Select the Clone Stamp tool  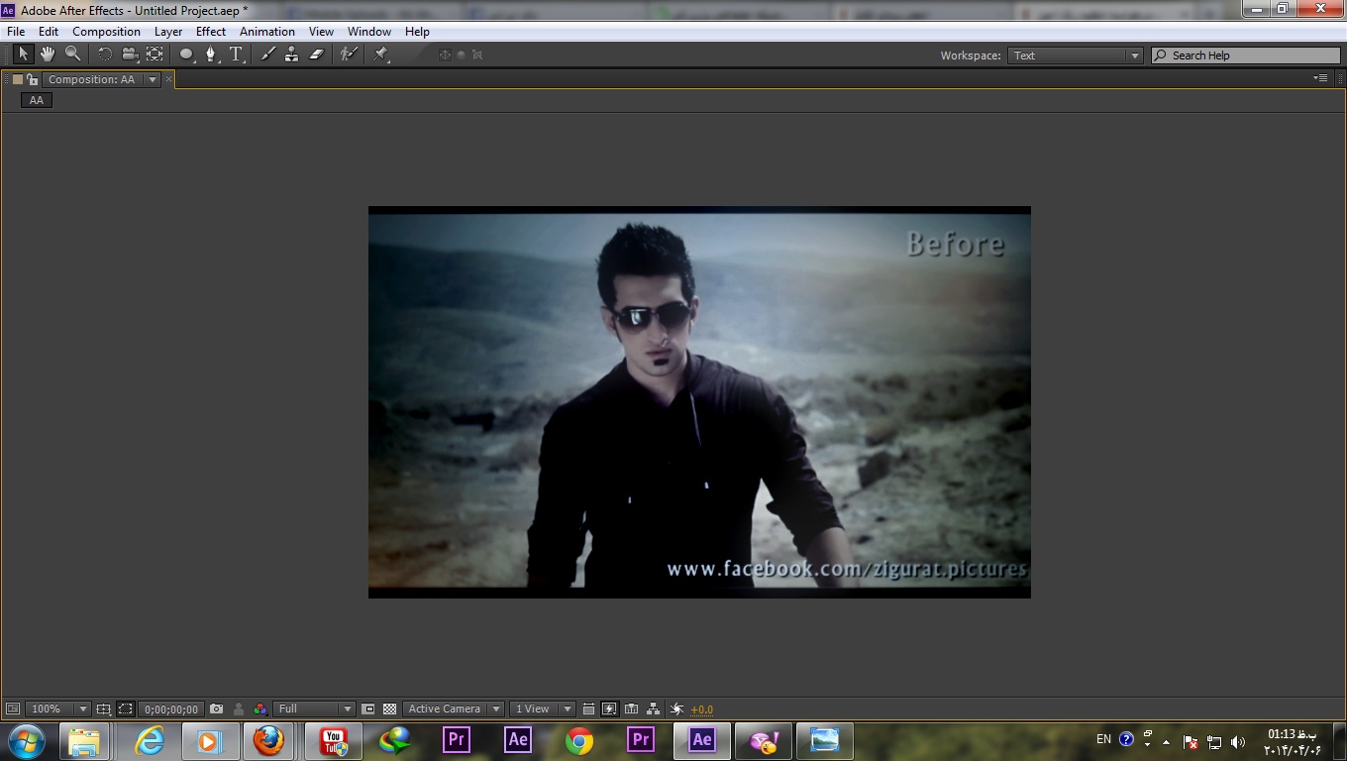point(291,54)
